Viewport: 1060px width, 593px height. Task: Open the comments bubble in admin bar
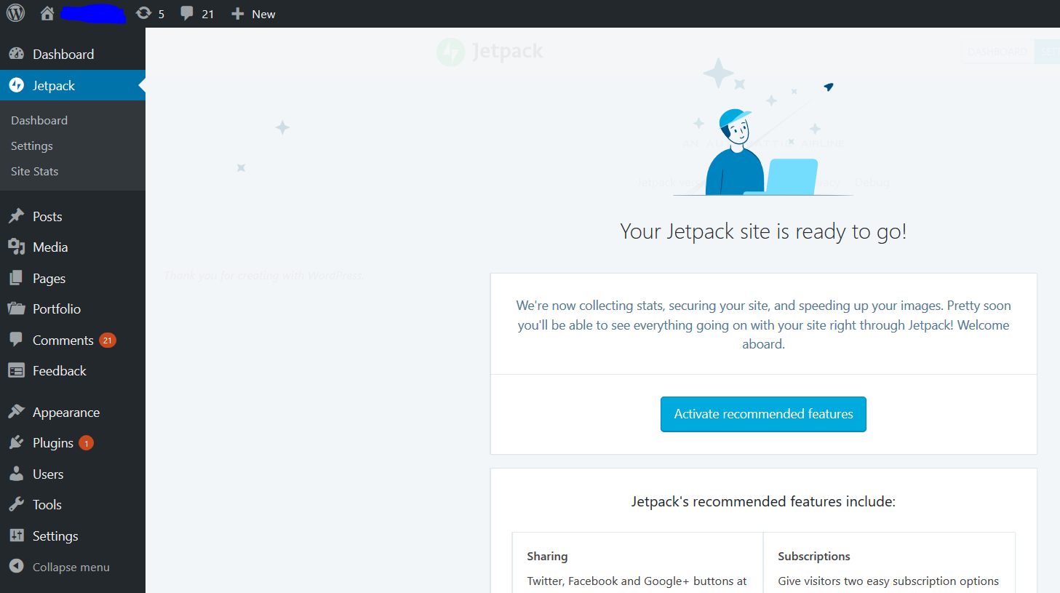[187, 13]
